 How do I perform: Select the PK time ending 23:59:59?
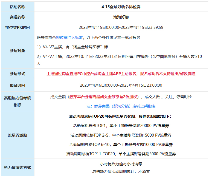[121, 27]
